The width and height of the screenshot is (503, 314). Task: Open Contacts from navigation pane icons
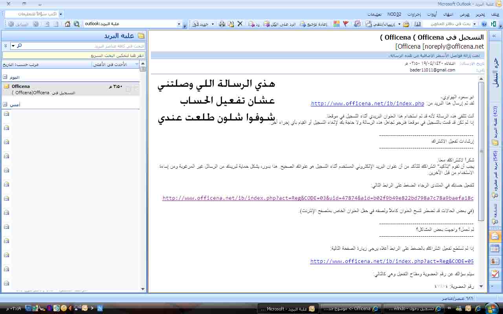point(495,261)
